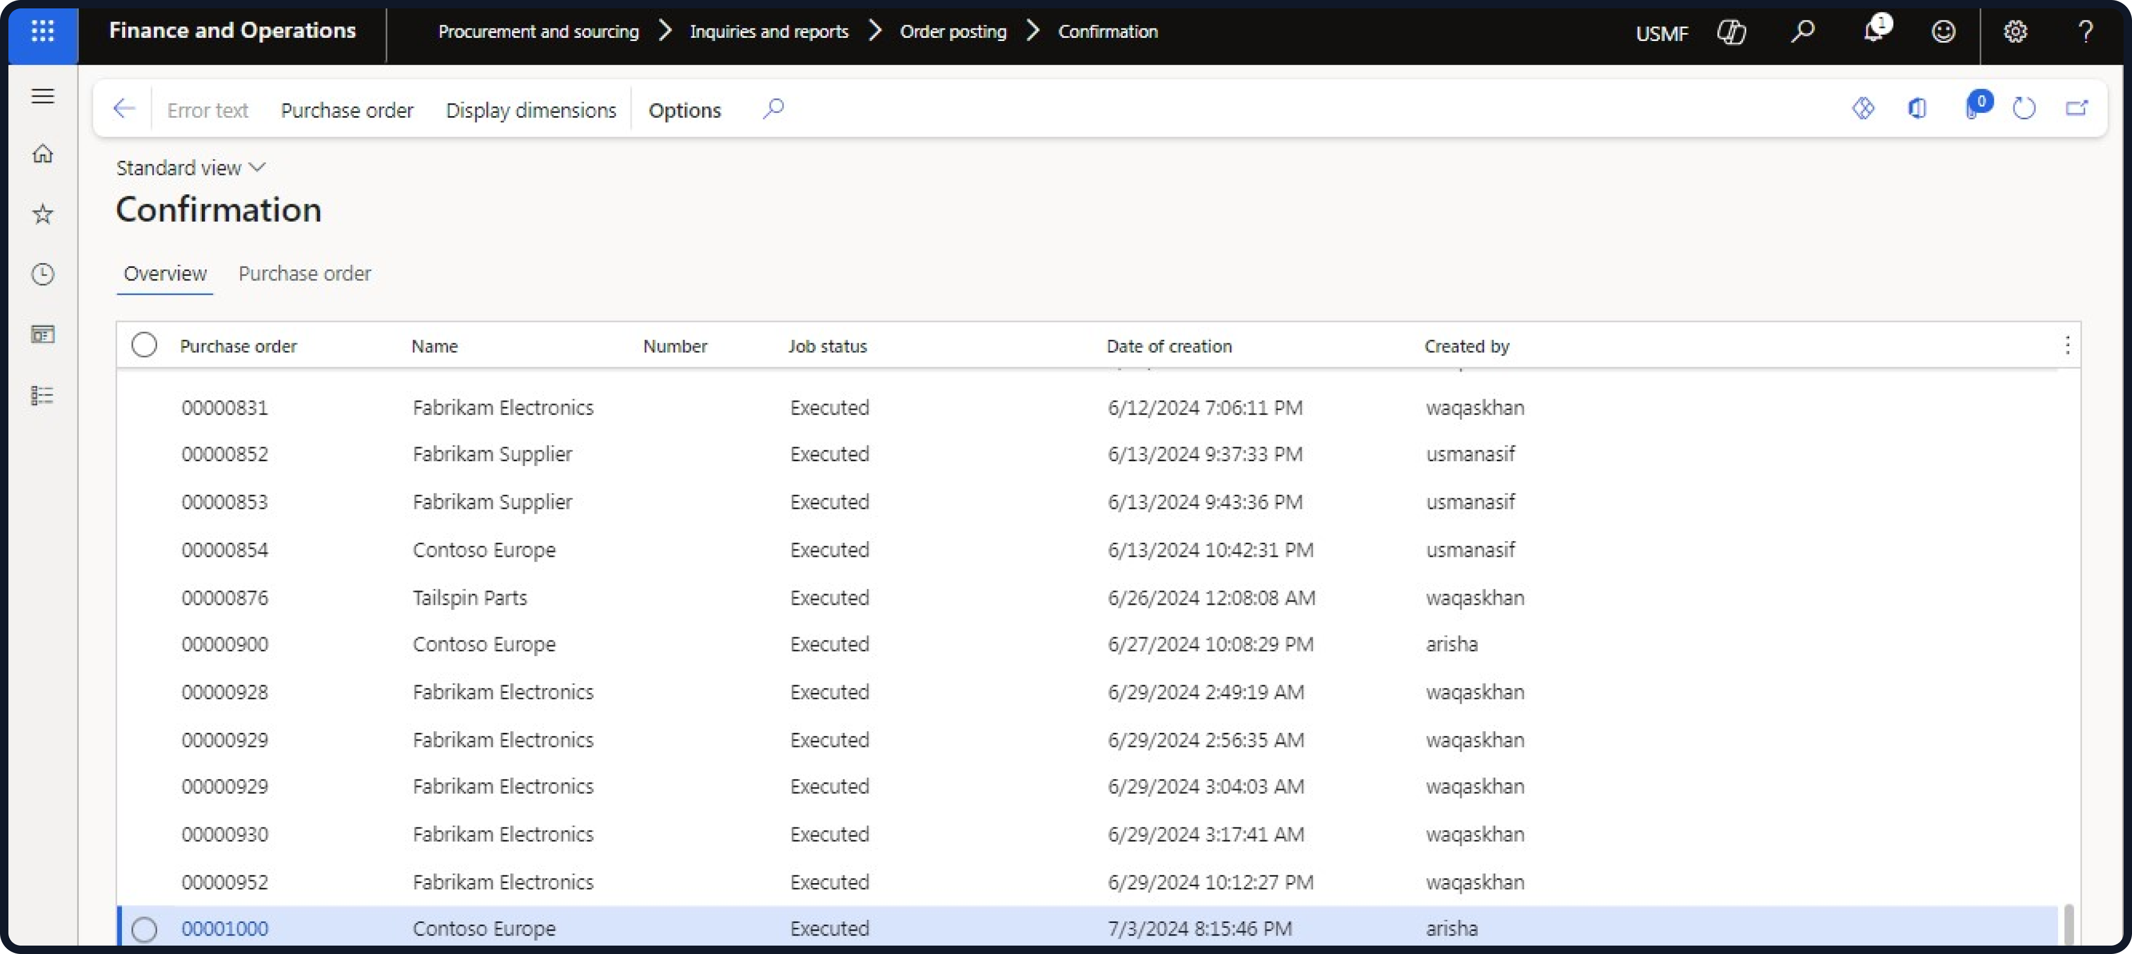Sort by Purchase order column header

tap(238, 346)
